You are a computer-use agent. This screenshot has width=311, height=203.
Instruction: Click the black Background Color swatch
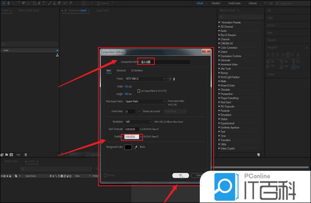(x=128, y=147)
